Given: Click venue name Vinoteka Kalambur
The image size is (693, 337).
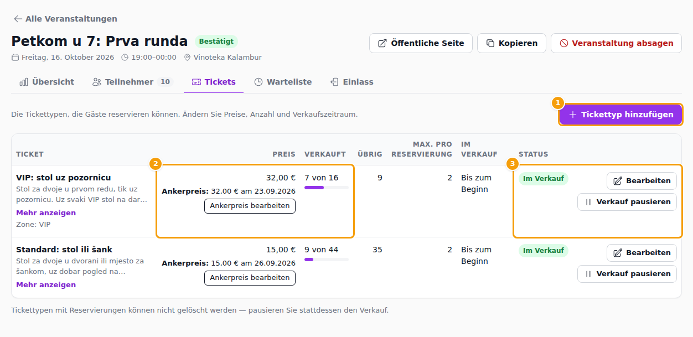Looking at the screenshot, I should [227, 58].
